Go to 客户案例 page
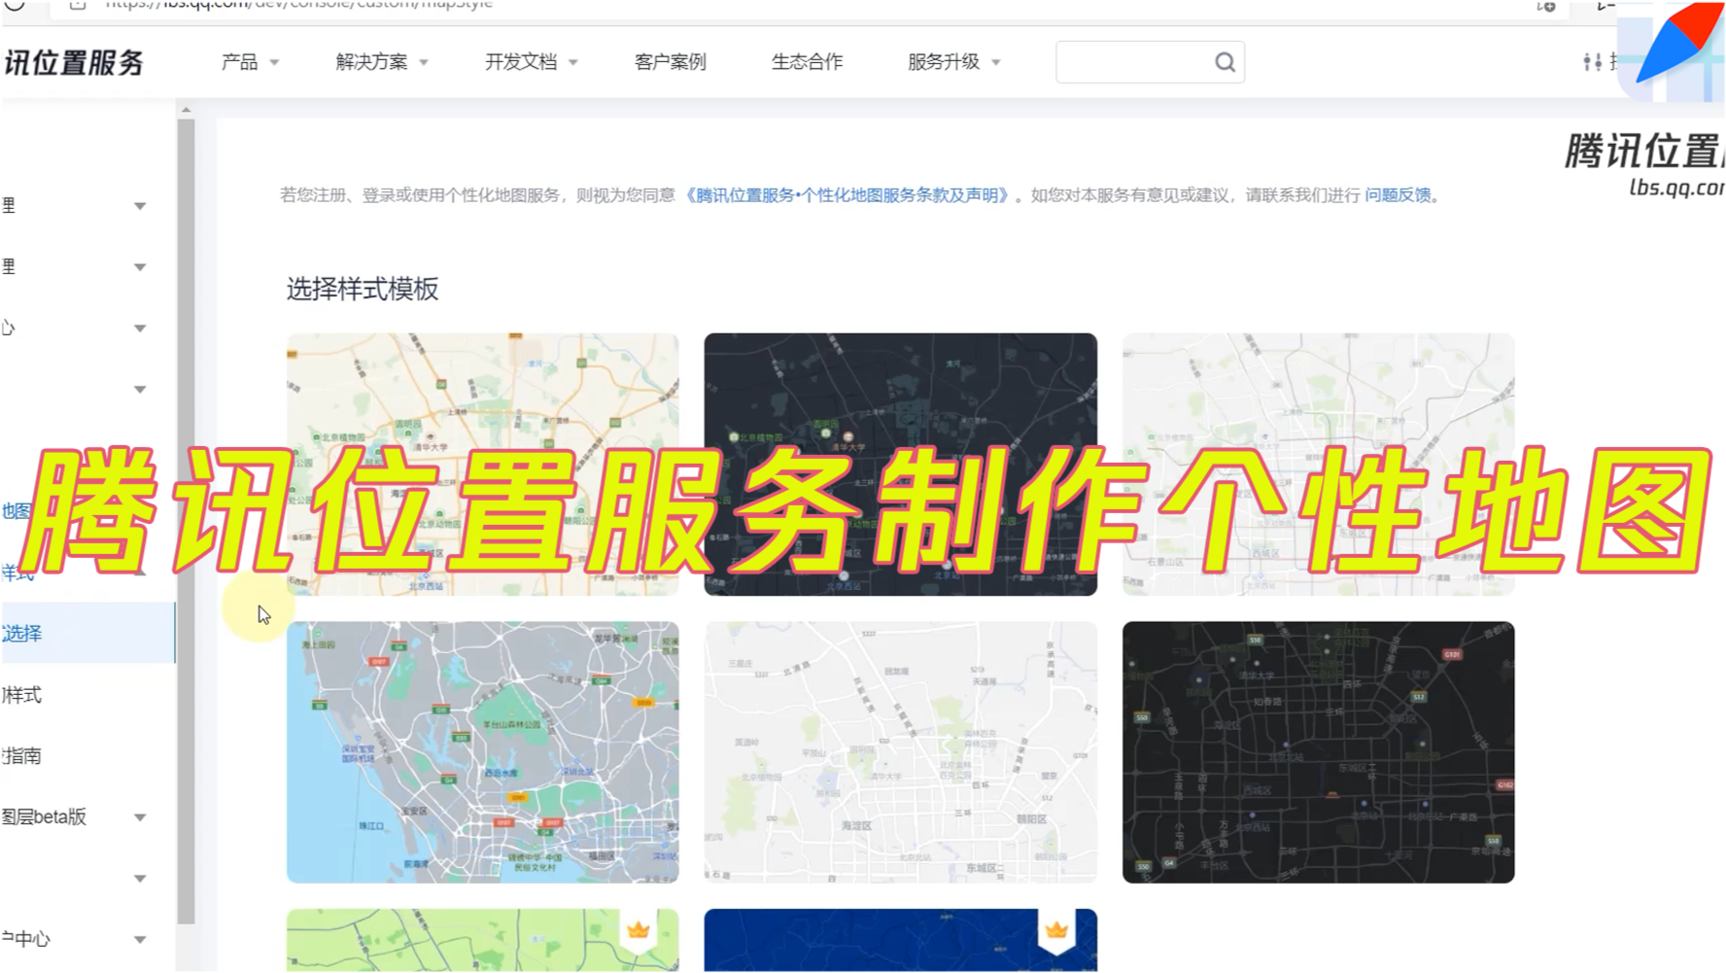This screenshot has height=973, width=1726. click(x=670, y=62)
